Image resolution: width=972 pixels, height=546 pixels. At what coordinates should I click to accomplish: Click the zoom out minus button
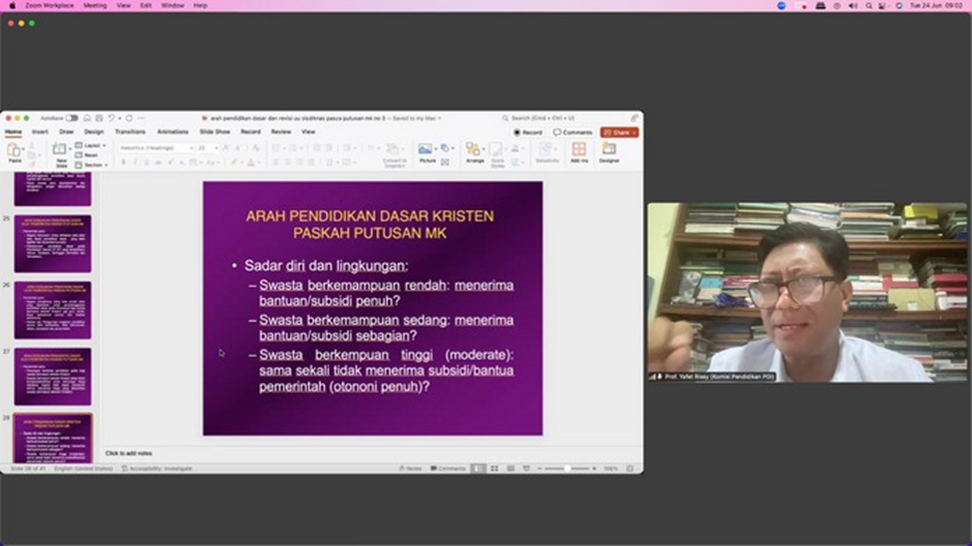coord(539,468)
